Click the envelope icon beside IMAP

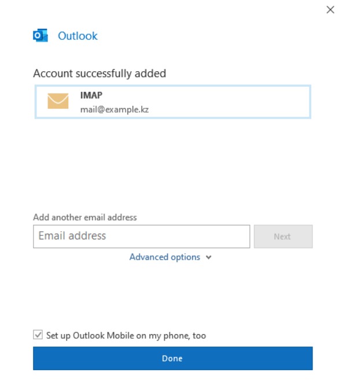pos(58,101)
